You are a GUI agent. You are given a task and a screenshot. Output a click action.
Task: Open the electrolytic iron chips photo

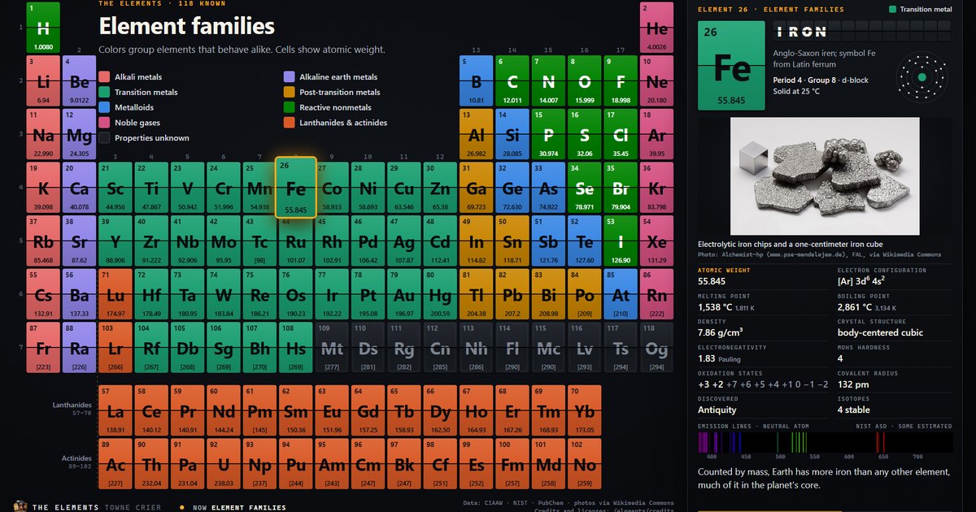[x=825, y=176]
